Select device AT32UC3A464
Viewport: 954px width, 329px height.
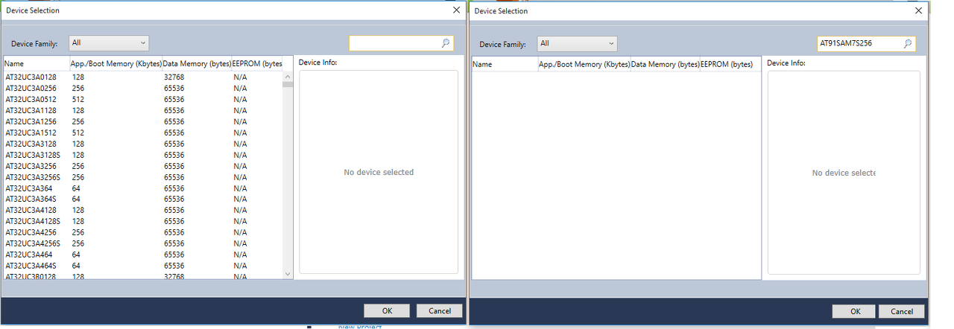(x=142, y=255)
